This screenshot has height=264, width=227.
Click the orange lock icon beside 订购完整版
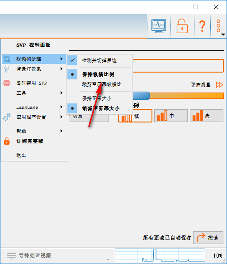[x=7, y=141]
